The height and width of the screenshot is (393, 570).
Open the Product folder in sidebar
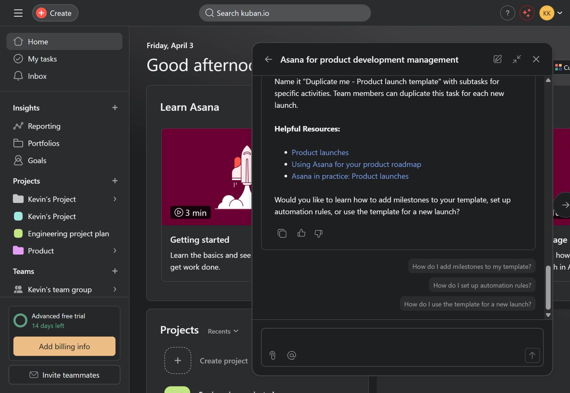pyautogui.click(x=41, y=251)
